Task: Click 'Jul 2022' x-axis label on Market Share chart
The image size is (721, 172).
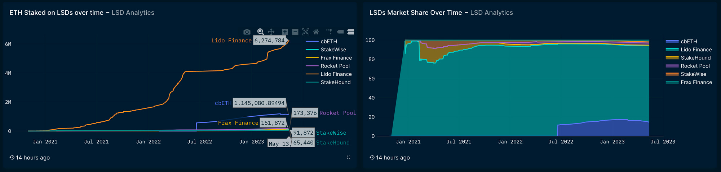Action: point(561,142)
